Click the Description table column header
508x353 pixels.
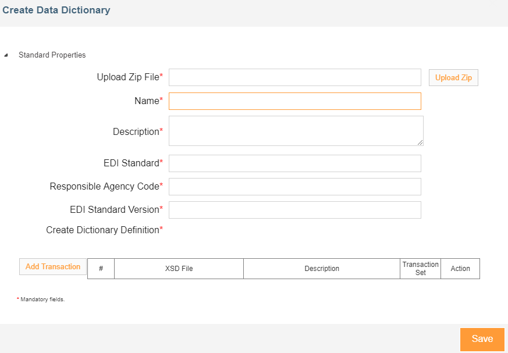tap(321, 269)
